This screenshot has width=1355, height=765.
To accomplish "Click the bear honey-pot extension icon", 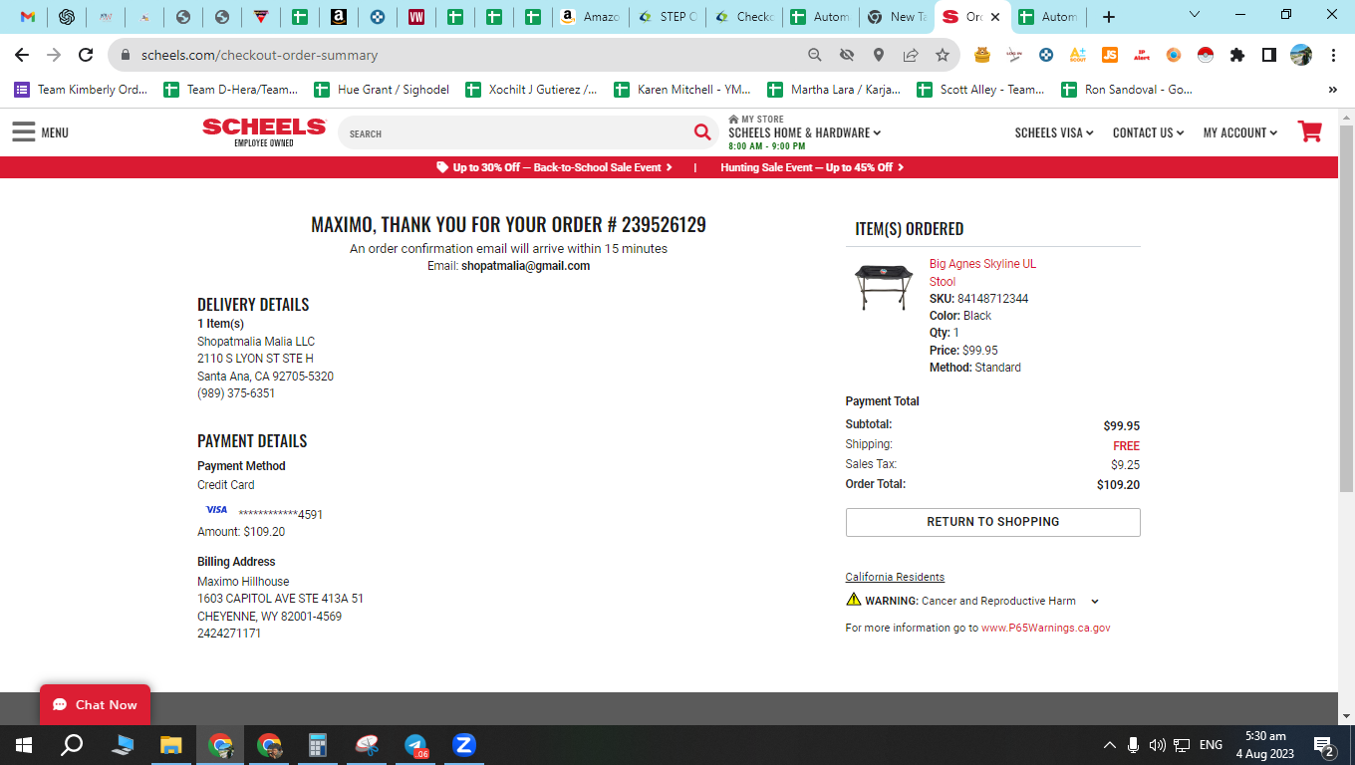I will [982, 55].
